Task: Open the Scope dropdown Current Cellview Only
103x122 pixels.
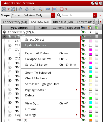Action: (x=33, y=15)
